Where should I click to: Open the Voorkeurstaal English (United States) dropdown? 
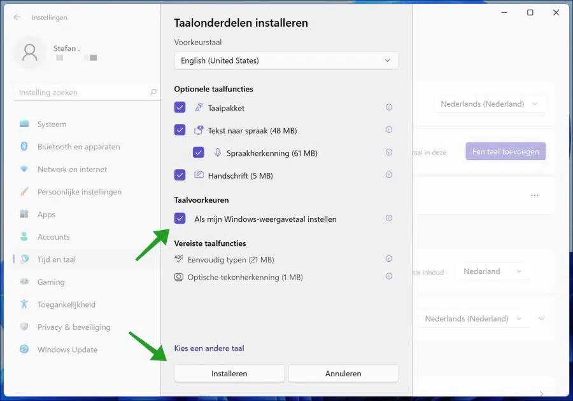point(286,60)
